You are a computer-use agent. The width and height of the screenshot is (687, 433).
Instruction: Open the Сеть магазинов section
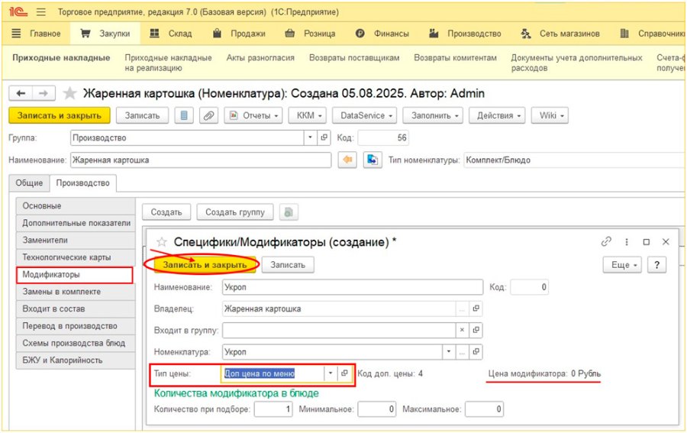point(561,34)
